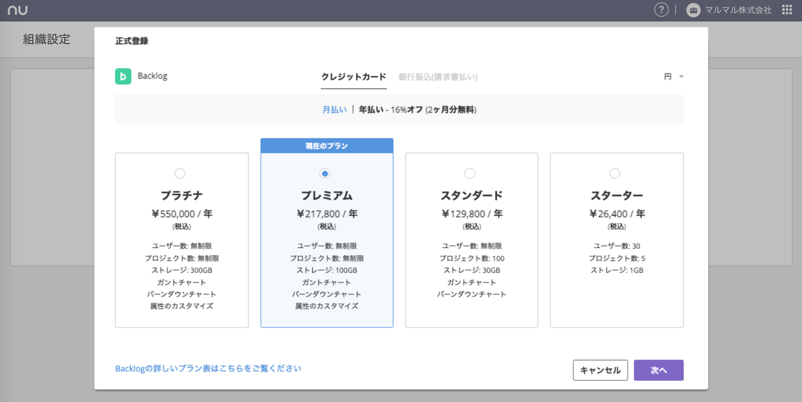The image size is (802, 402).
Task: Select the プラチナ plan radio button
Action: pyautogui.click(x=180, y=173)
